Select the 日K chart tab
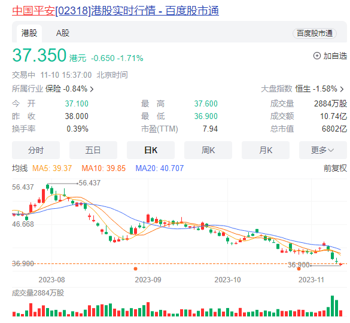This screenshot has width=350, height=323. pyautogui.click(x=151, y=150)
